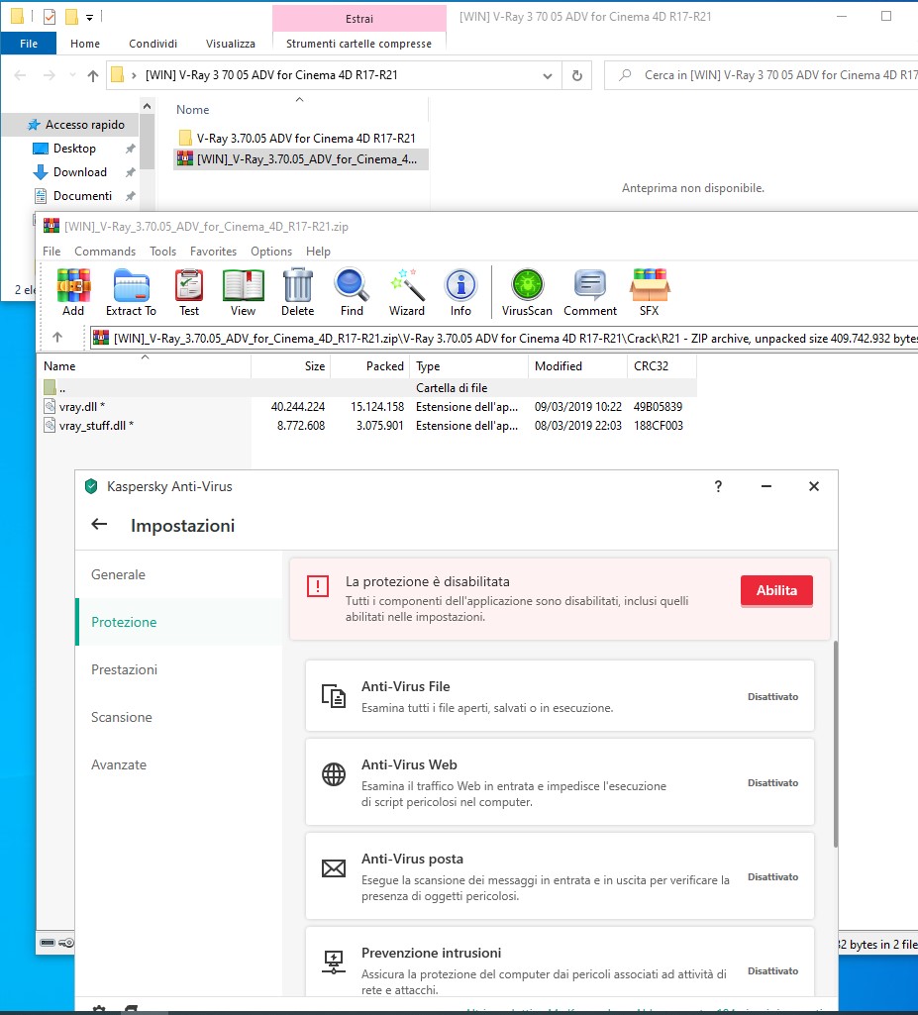The image size is (918, 1015).
Task: Click the pin icon next to Desktop
Action: (x=130, y=149)
